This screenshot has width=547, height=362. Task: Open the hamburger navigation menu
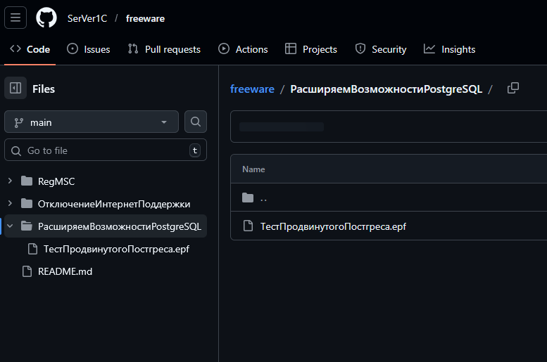[15, 18]
